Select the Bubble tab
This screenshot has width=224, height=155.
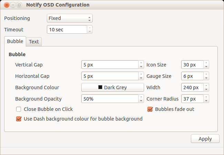pos(15,41)
